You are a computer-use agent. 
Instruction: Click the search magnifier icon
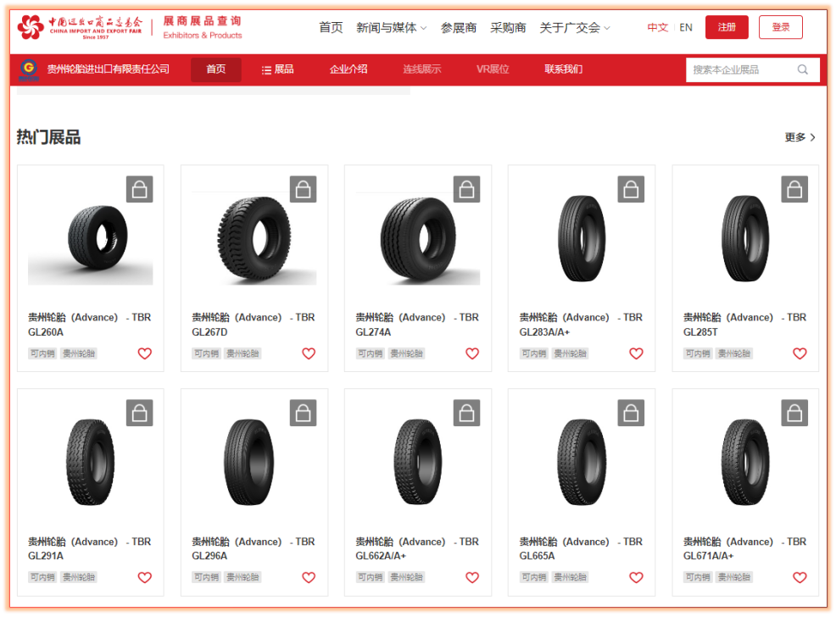(x=803, y=69)
